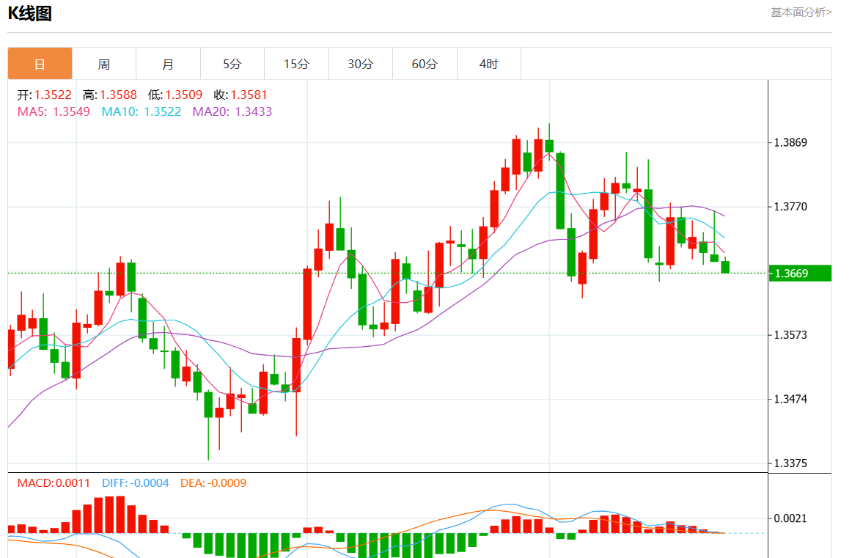Click the DEA:-0.0009 indicator label
852x558 pixels.
pos(213,483)
